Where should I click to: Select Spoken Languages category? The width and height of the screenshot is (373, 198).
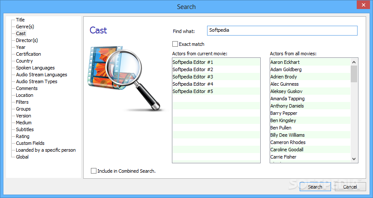coord(35,68)
